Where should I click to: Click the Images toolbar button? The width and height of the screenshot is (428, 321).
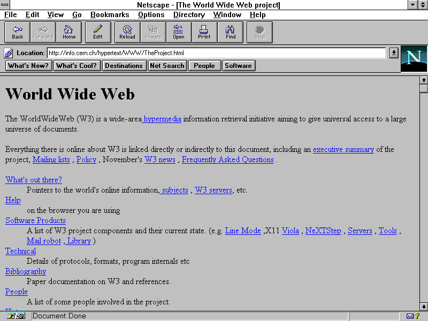[x=153, y=33]
